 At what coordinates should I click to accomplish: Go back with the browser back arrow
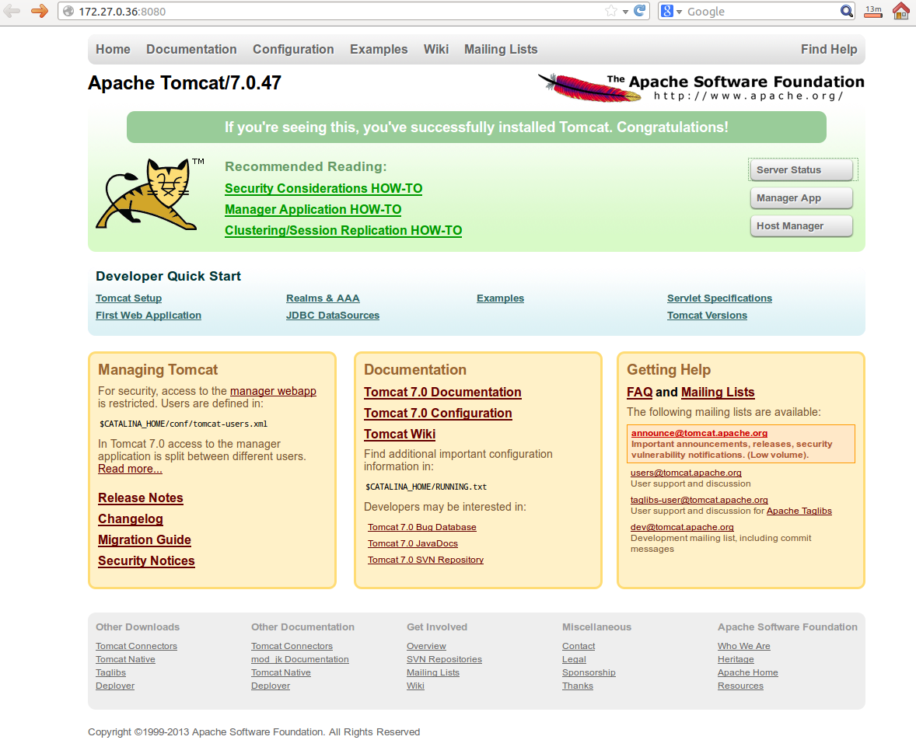pos(12,11)
